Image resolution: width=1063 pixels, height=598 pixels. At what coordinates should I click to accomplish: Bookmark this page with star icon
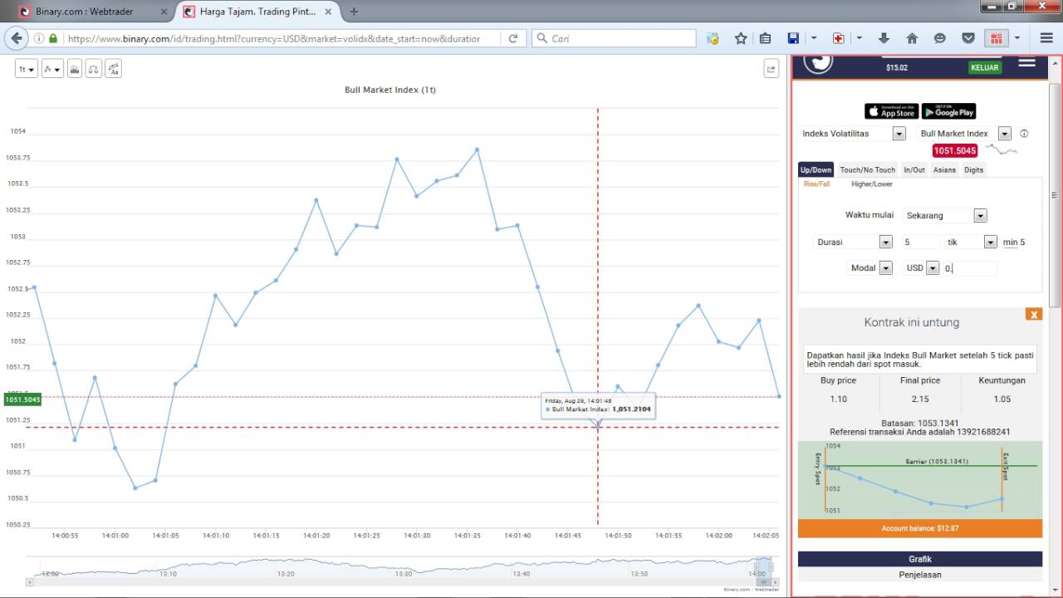pos(741,38)
